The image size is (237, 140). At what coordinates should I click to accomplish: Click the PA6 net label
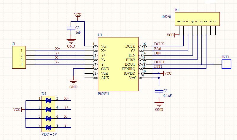[x=157, y=49]
